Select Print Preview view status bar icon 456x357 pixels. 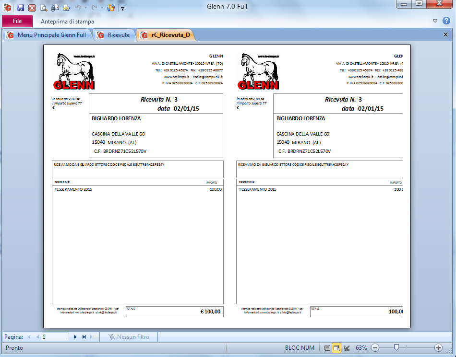point(336,348)
